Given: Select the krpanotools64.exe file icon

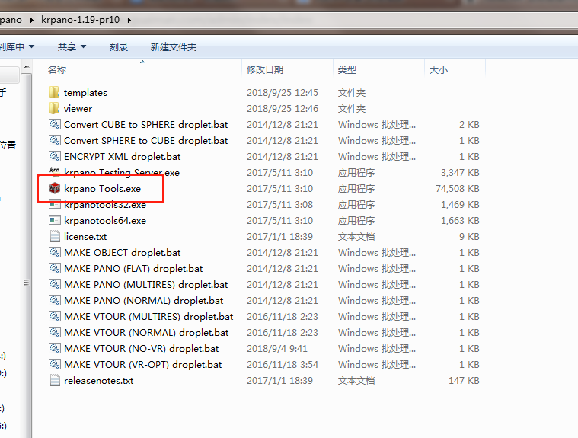Looking at the screenshot, I should coord(55,220).
